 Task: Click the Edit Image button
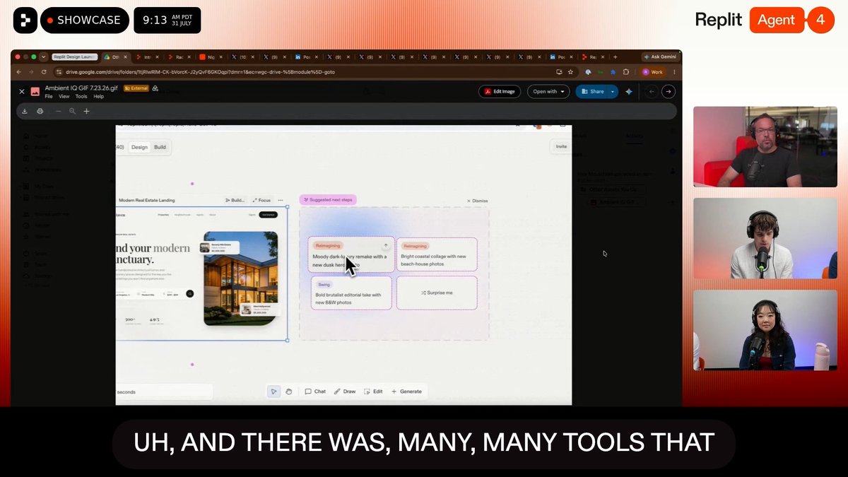pyautogui.click(x=500, y=91)
